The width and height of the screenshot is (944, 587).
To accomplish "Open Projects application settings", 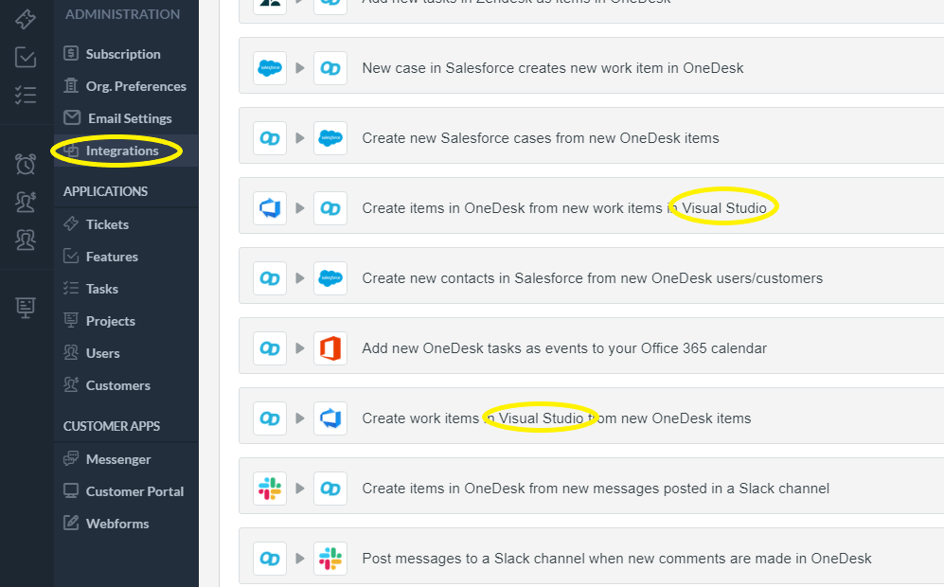I will (x=110, y=321).
